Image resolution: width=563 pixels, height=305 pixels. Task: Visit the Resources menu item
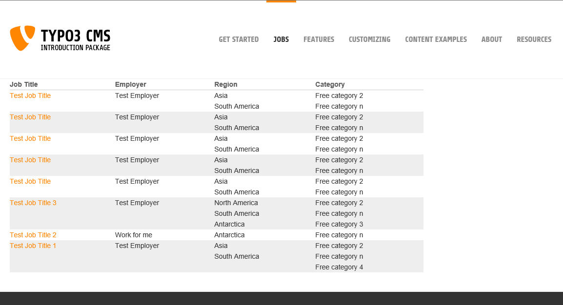(x=534, y=39)
